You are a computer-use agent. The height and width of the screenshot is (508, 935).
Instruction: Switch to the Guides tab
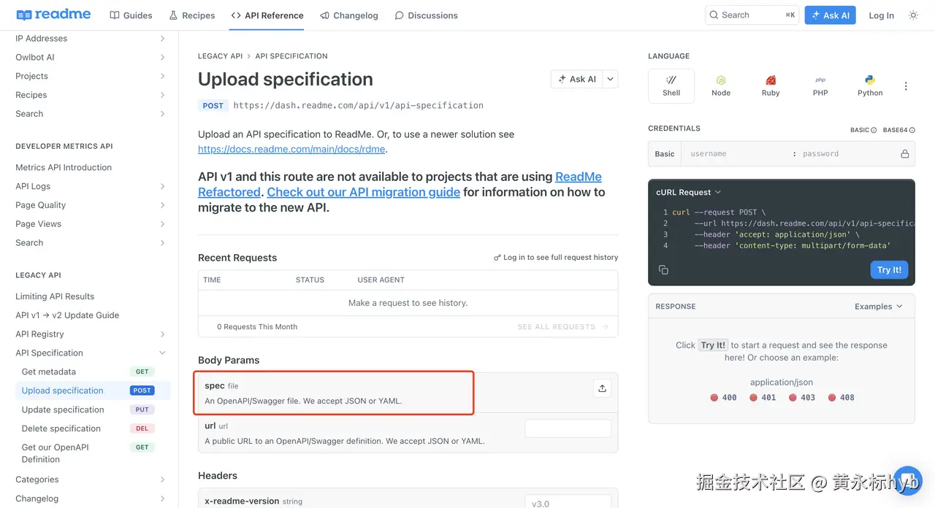(131, 15)
